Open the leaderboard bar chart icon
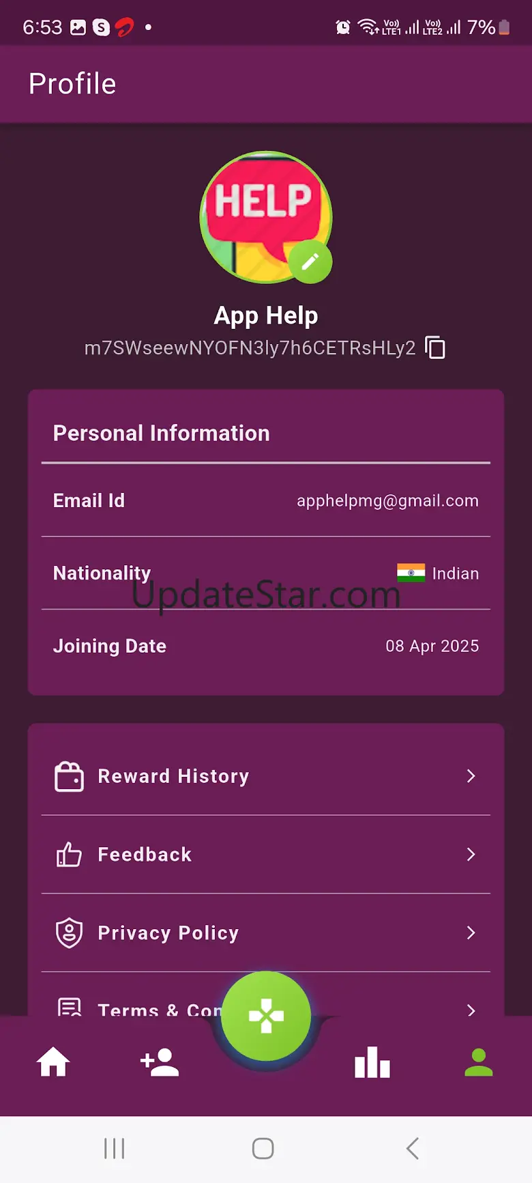The image size is (532, 1183). point(372,1062)
